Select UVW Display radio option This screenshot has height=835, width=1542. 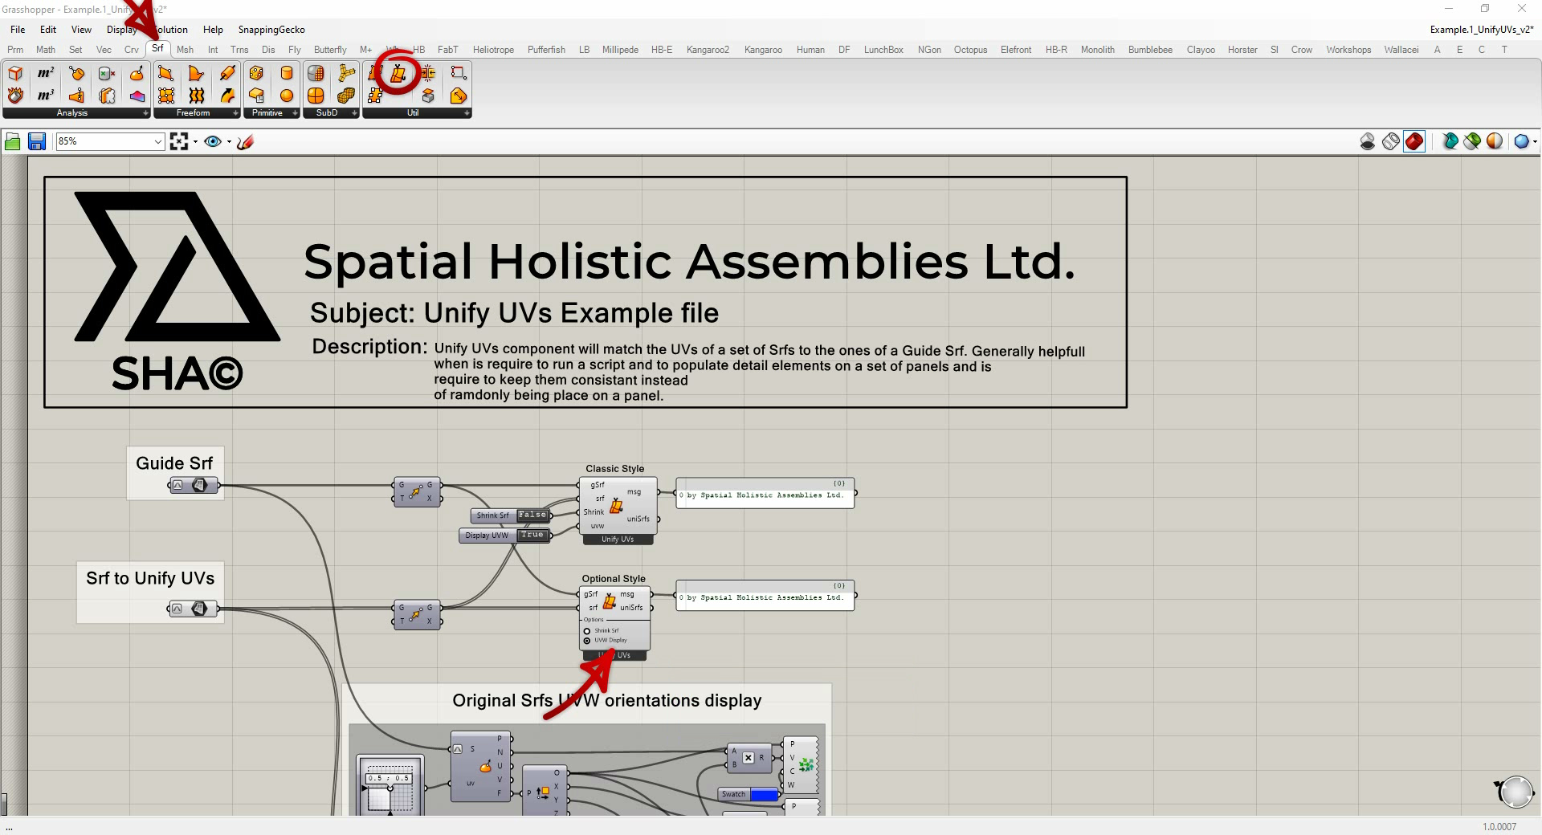pyautogui.click(x=587, y=641)
